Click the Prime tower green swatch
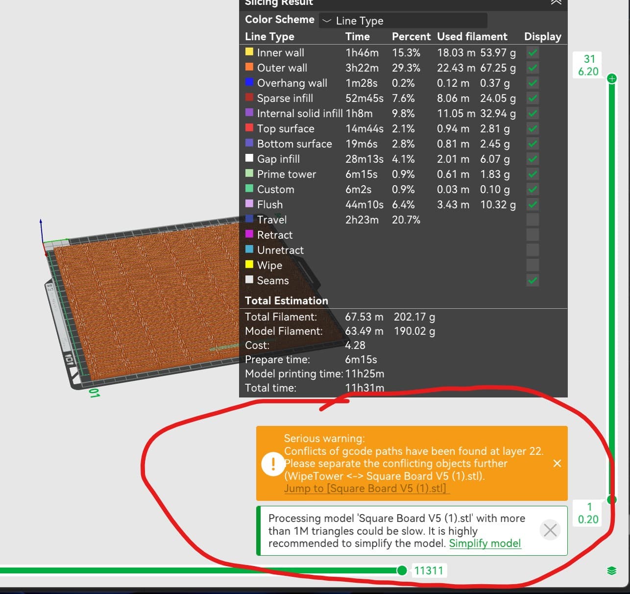 (249, 173)
